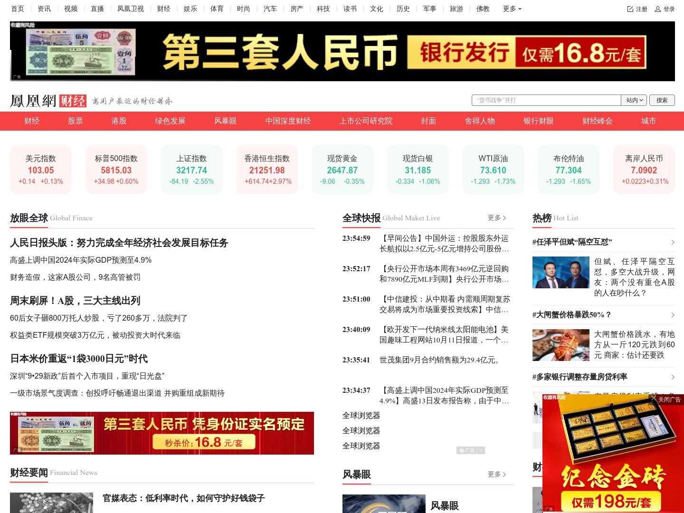The height and width of the screenshot is (513, 684).
Task: Click the 大闸蟹 crab thumbnail
Action: tap(561, 345)
